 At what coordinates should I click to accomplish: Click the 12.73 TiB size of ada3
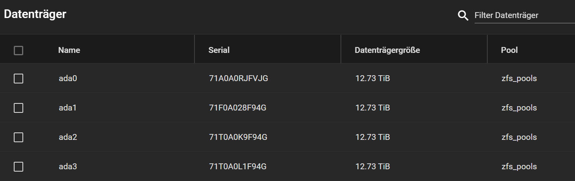coord(373,167)
